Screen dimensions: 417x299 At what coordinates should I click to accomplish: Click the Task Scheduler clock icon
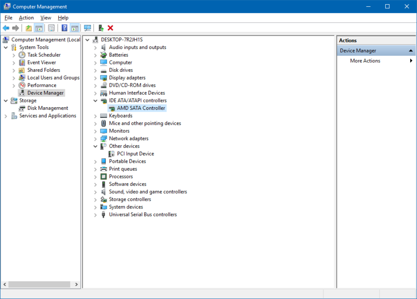click(22, 55)
